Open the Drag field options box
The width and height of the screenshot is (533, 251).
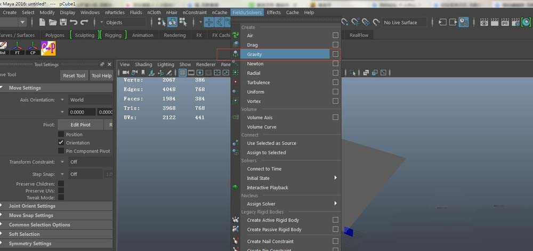click(335, 45)
